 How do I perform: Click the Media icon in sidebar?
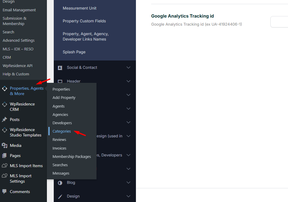point(4,145)
